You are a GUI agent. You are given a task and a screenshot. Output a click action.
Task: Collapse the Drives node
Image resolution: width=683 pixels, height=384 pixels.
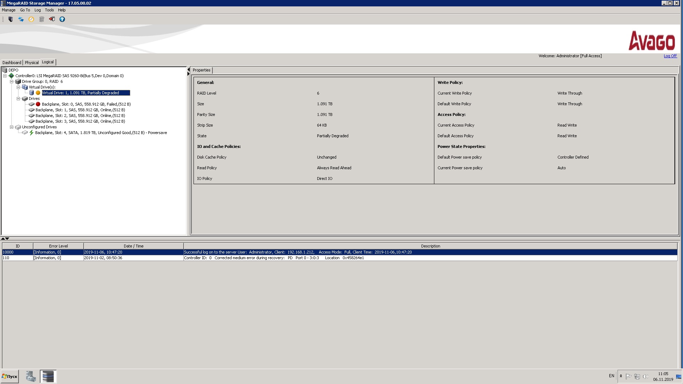click(18, 98)
